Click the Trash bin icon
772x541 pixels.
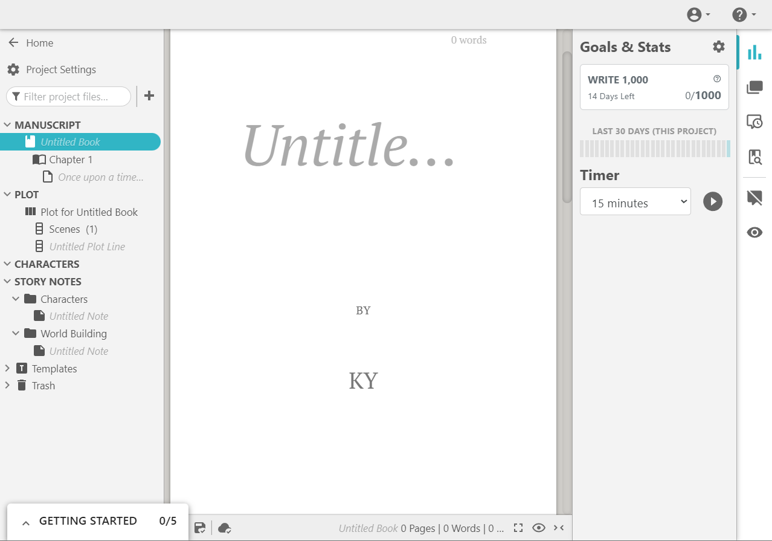pyautogui.click(x=22, y=385)
